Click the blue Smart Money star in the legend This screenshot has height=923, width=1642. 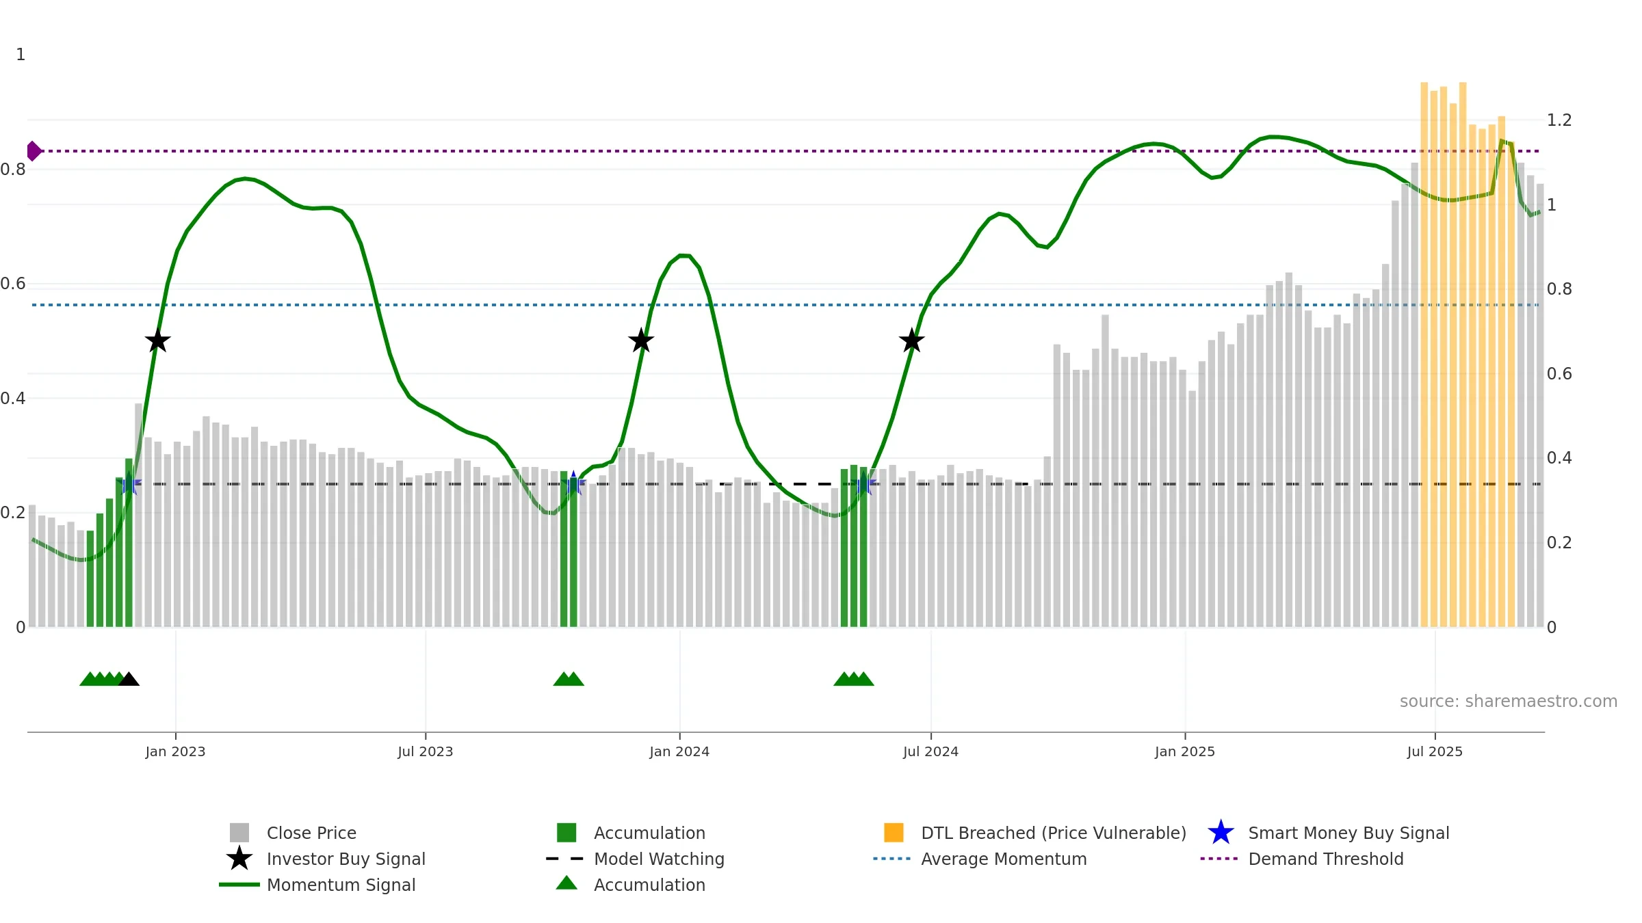point(1221,833)
